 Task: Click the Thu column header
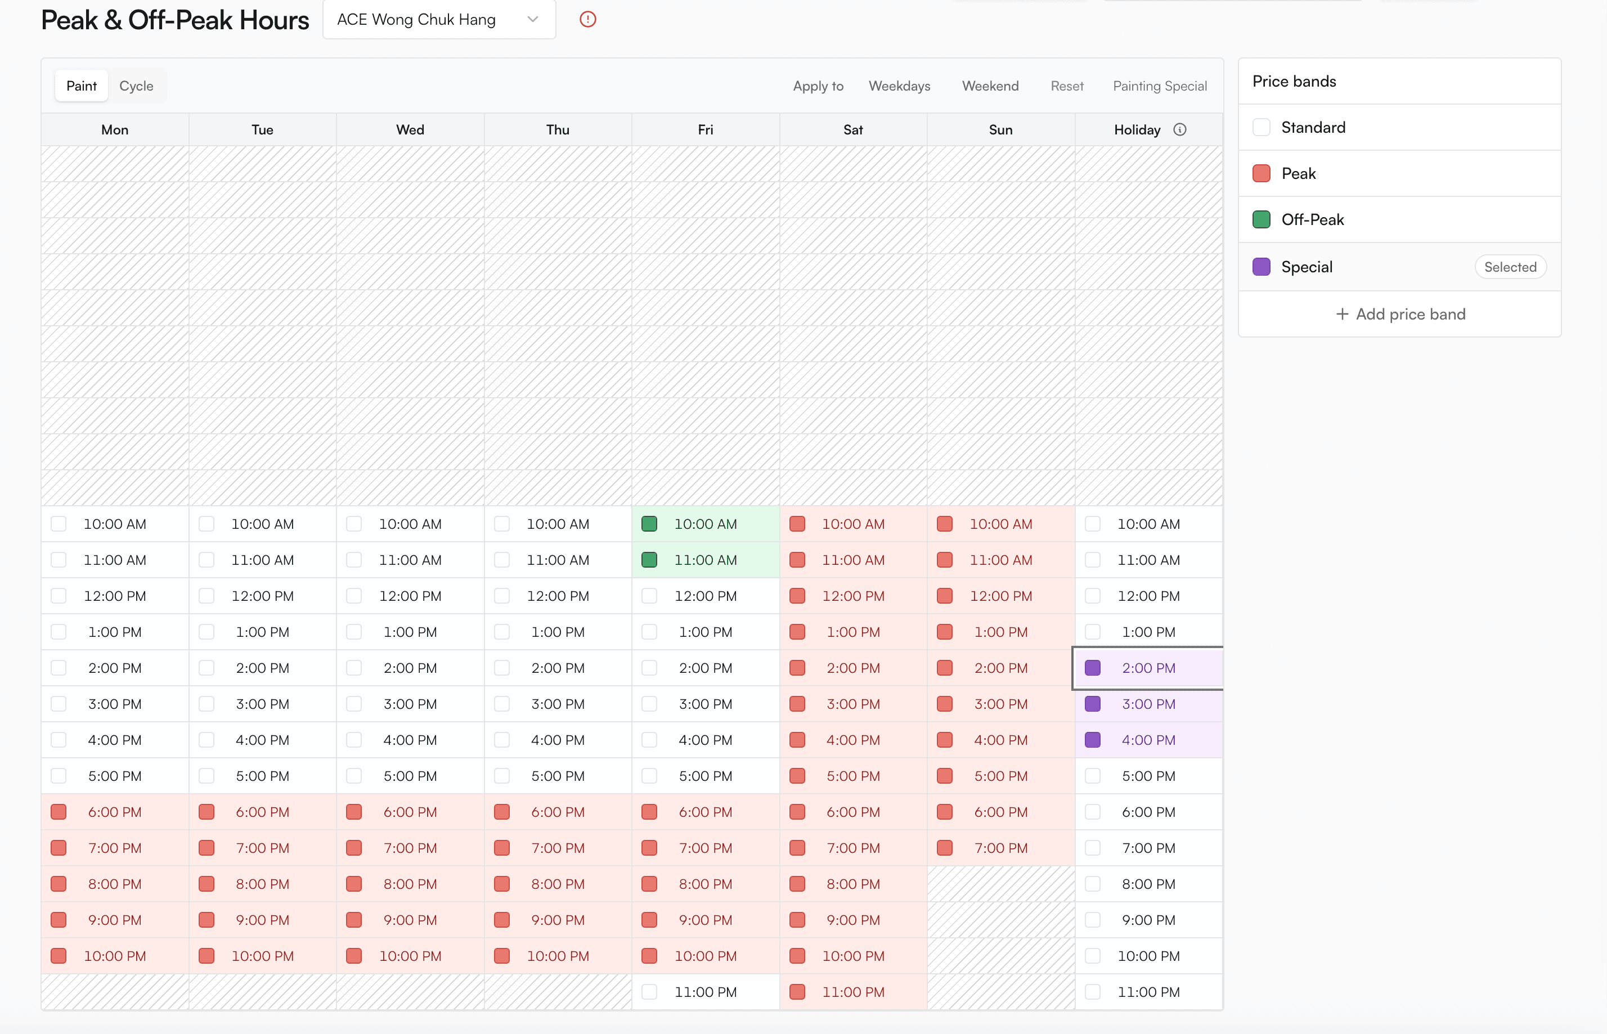(558, 129)
